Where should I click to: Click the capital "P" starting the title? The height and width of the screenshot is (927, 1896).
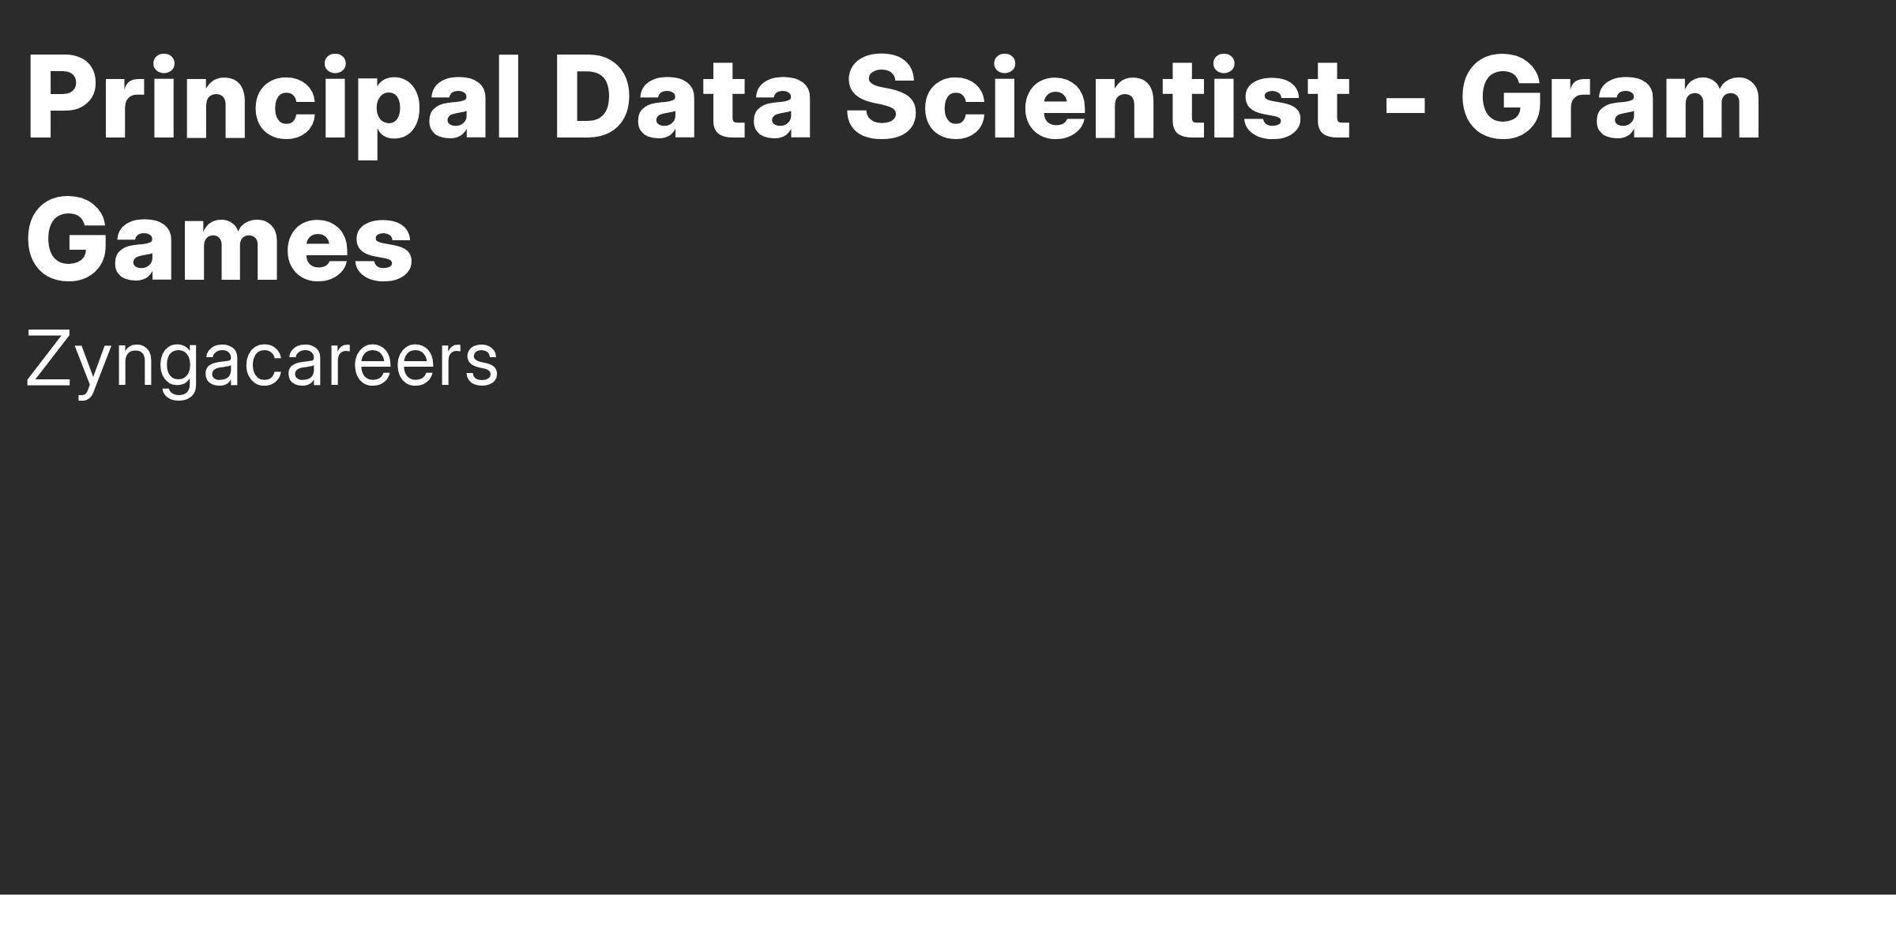pyautogui.click(x=65, y=98)
